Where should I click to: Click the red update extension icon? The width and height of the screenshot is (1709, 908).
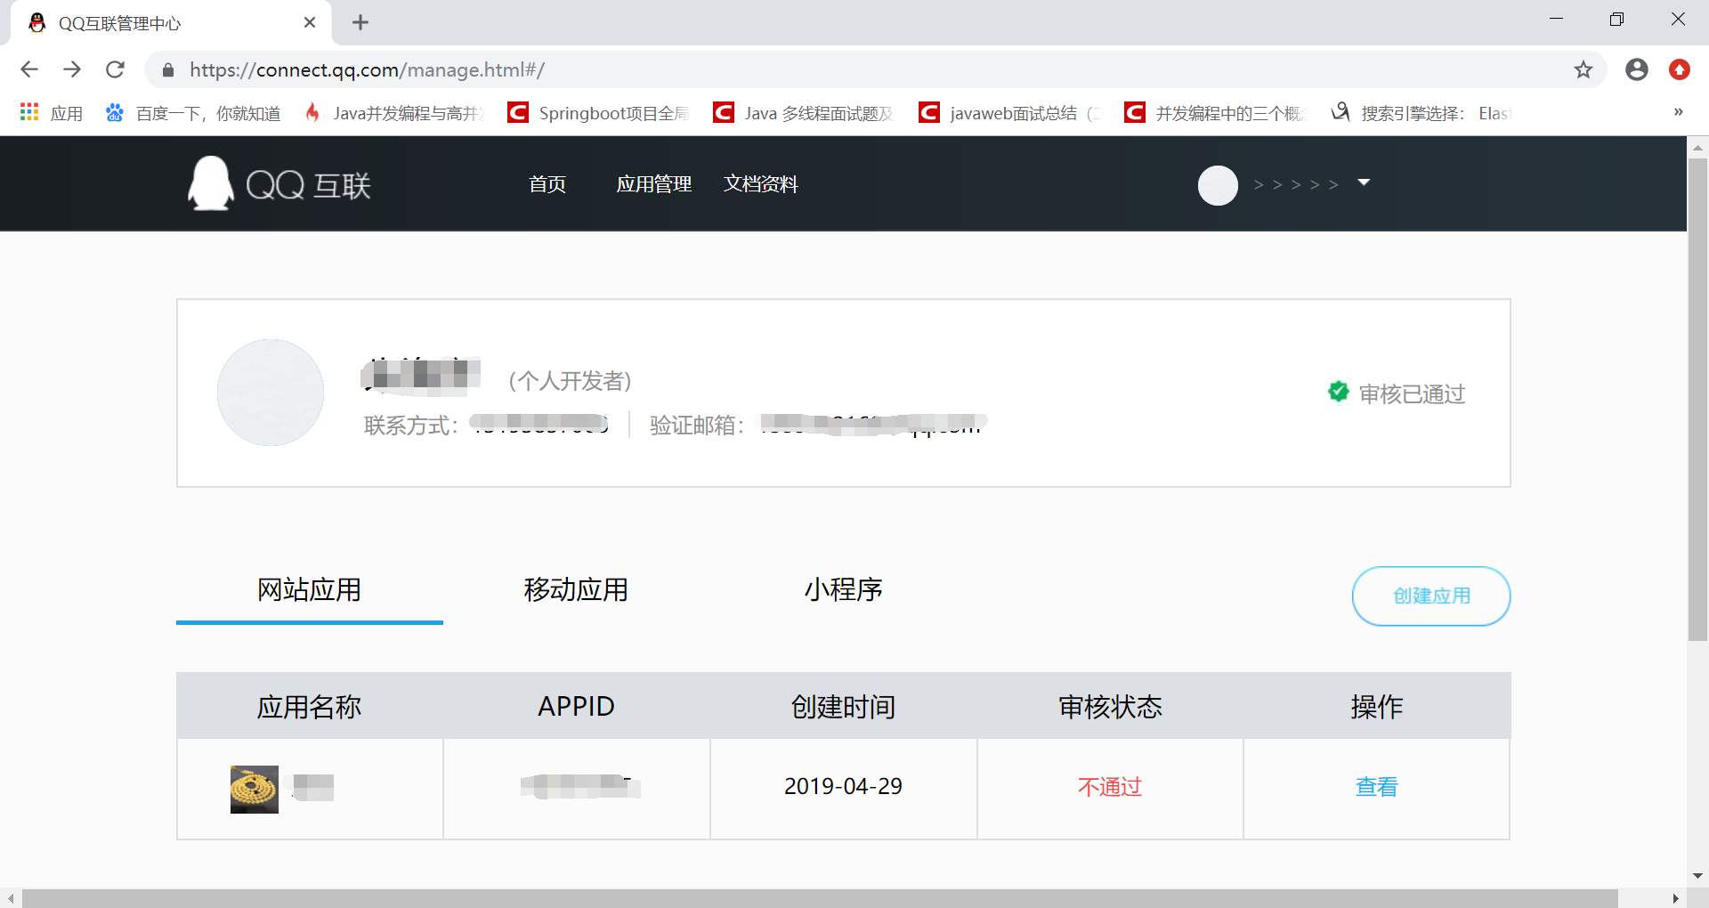click(x=1680, y=69)
